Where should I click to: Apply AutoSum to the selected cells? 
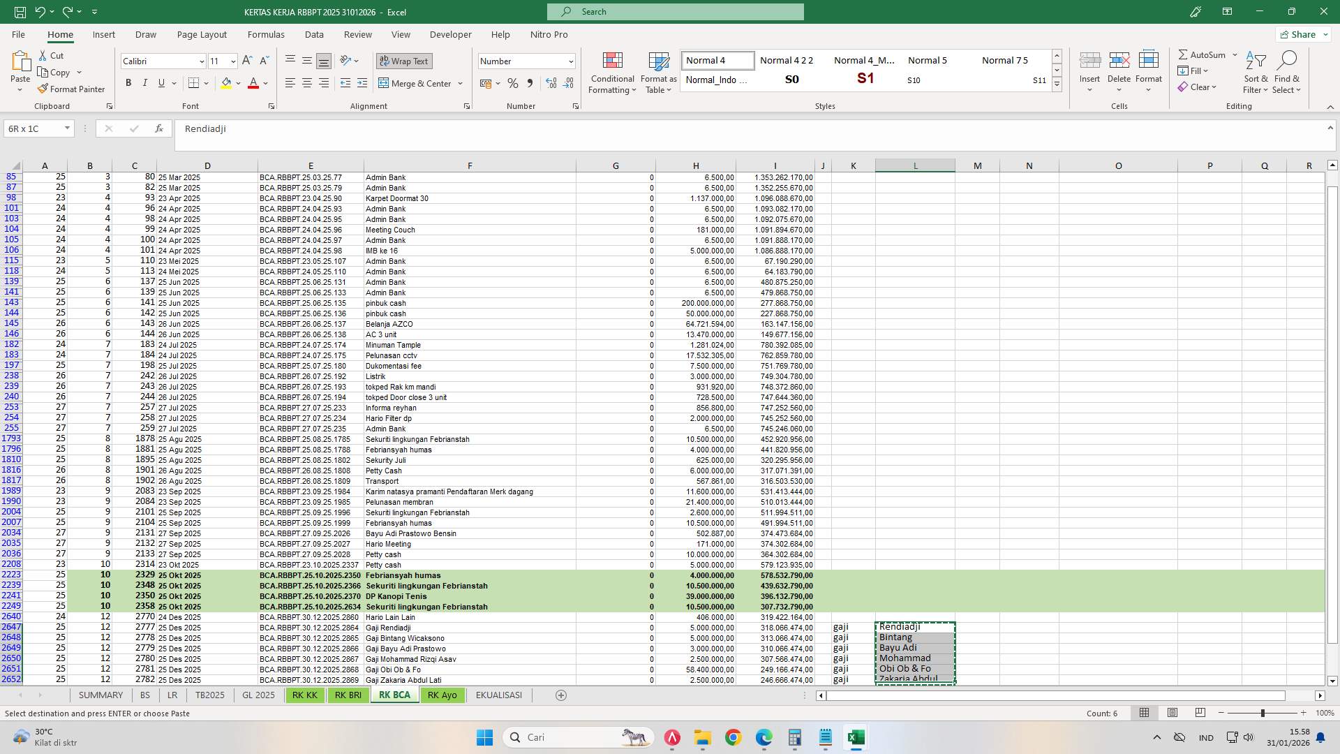click(1204, 54)
